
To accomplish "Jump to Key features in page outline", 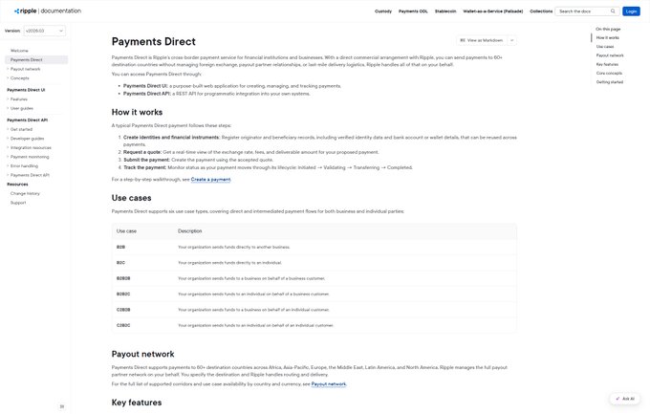I will tap(607, 64).
